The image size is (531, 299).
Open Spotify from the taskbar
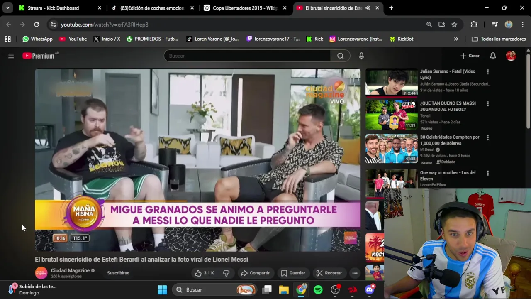tap(318, 289)
